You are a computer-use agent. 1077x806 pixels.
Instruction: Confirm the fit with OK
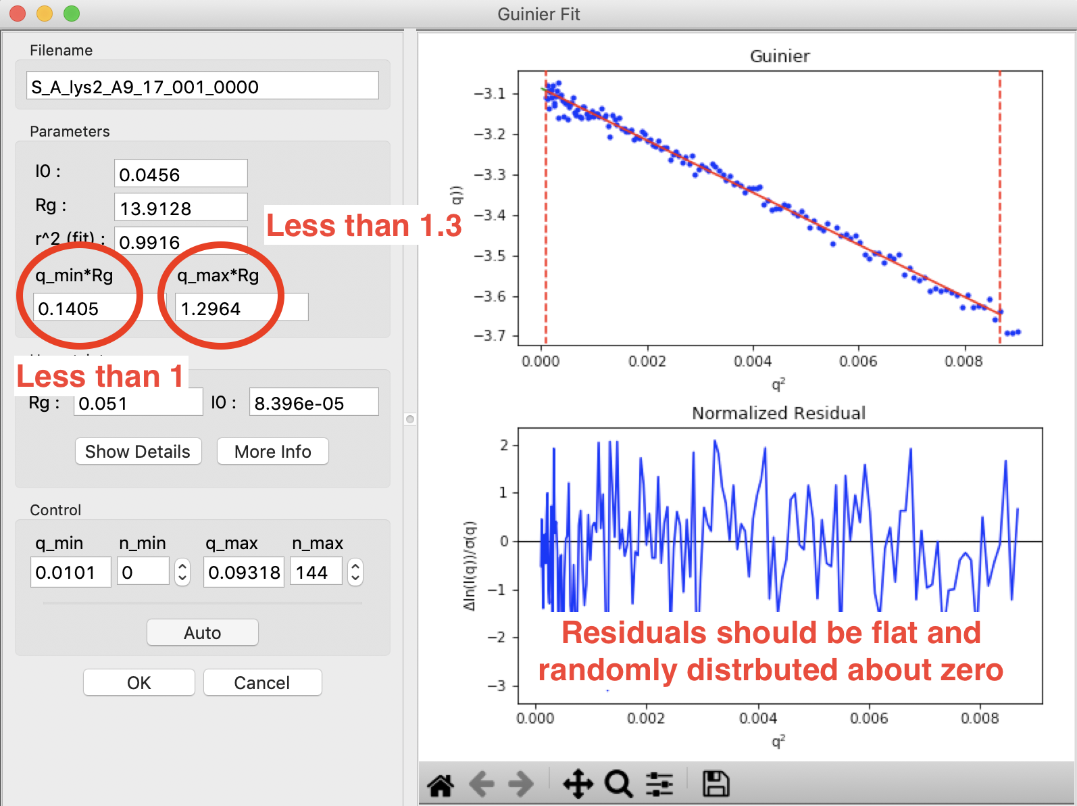click(x=139, y=683)
